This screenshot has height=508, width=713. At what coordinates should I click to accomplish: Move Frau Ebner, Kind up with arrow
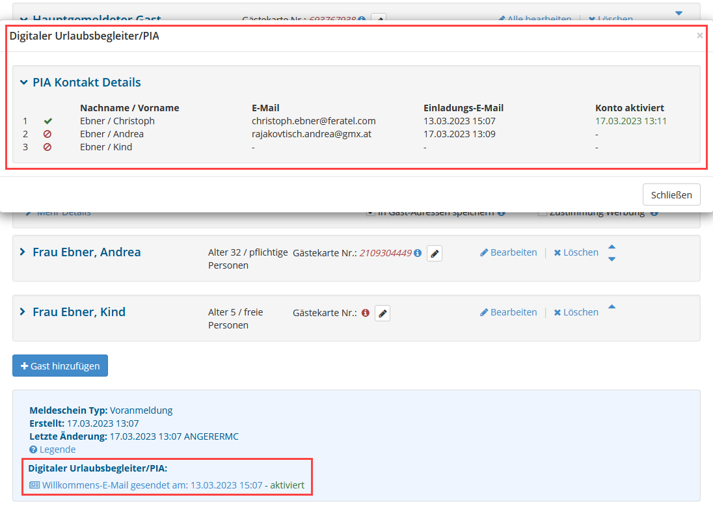612,306
